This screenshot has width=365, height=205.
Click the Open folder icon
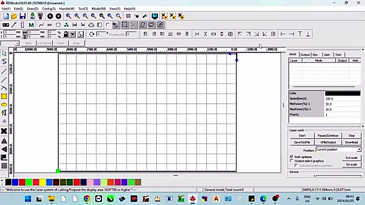coord(14,16)
